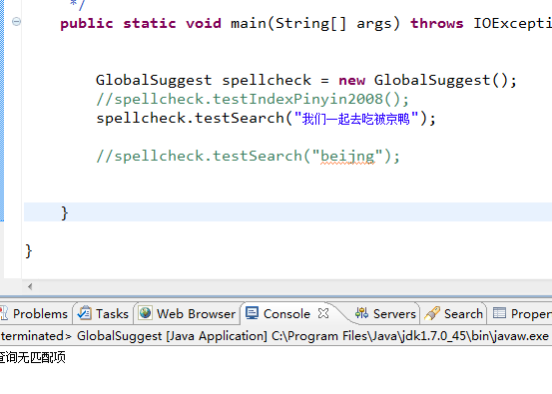The height and width of the screenshot is (394, 552).
Task: Click the 'throws' keyword
Action: (x=437, y=23)
